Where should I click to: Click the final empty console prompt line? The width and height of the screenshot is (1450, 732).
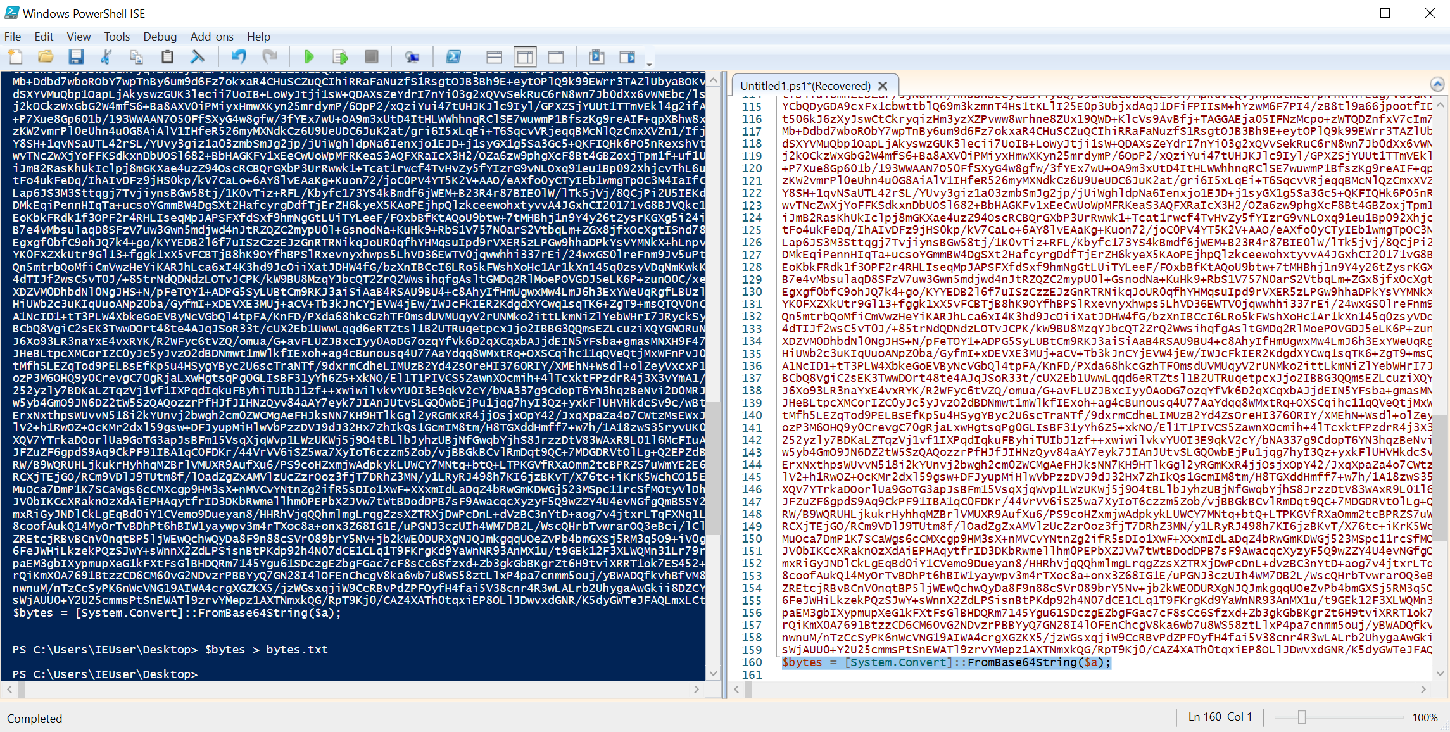click(x=104, y=674)
